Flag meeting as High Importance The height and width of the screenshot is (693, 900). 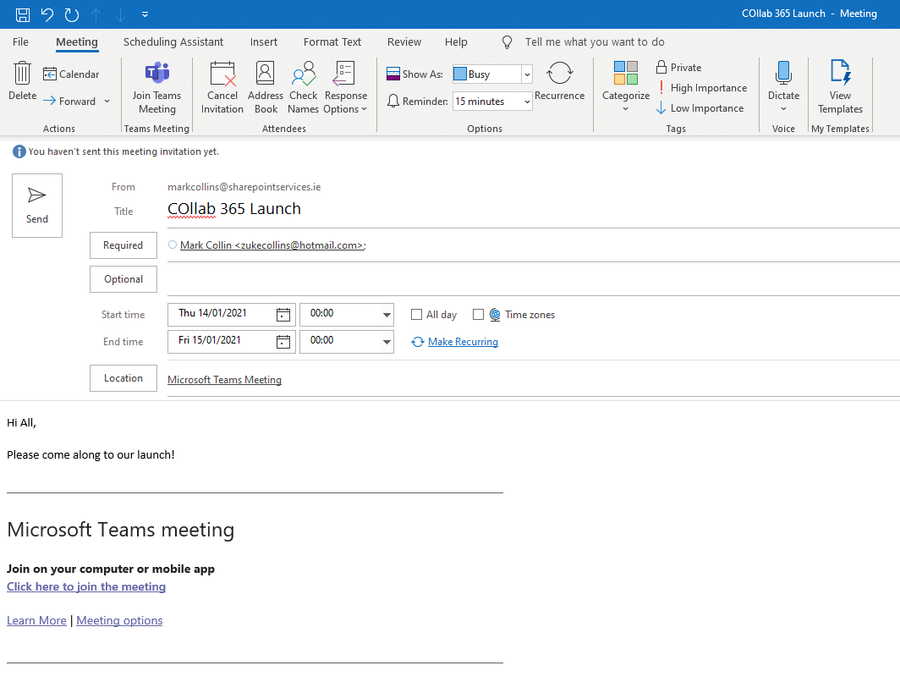(702, 88)
